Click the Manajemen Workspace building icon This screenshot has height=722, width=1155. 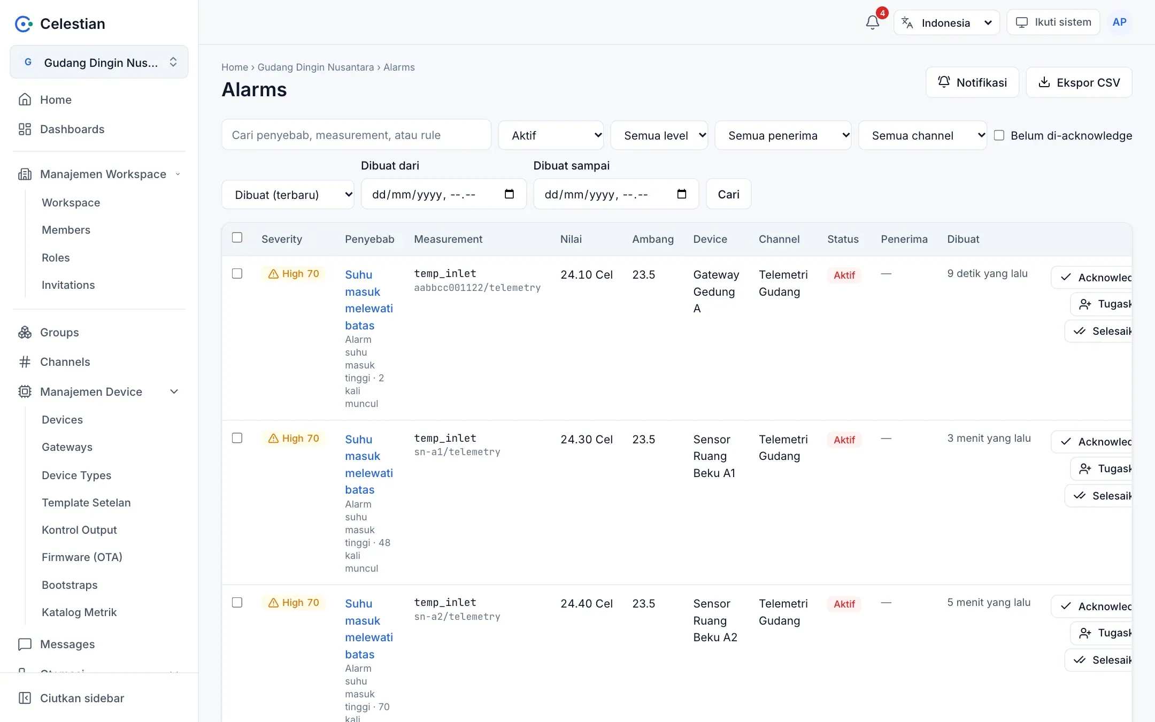[x=25, y=174]
